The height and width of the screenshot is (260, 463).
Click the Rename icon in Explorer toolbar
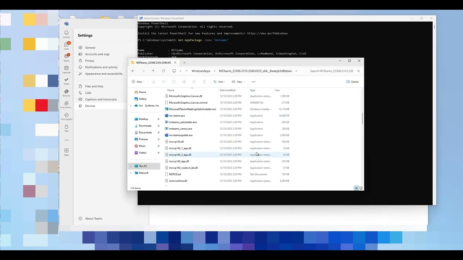click(184, 82)
